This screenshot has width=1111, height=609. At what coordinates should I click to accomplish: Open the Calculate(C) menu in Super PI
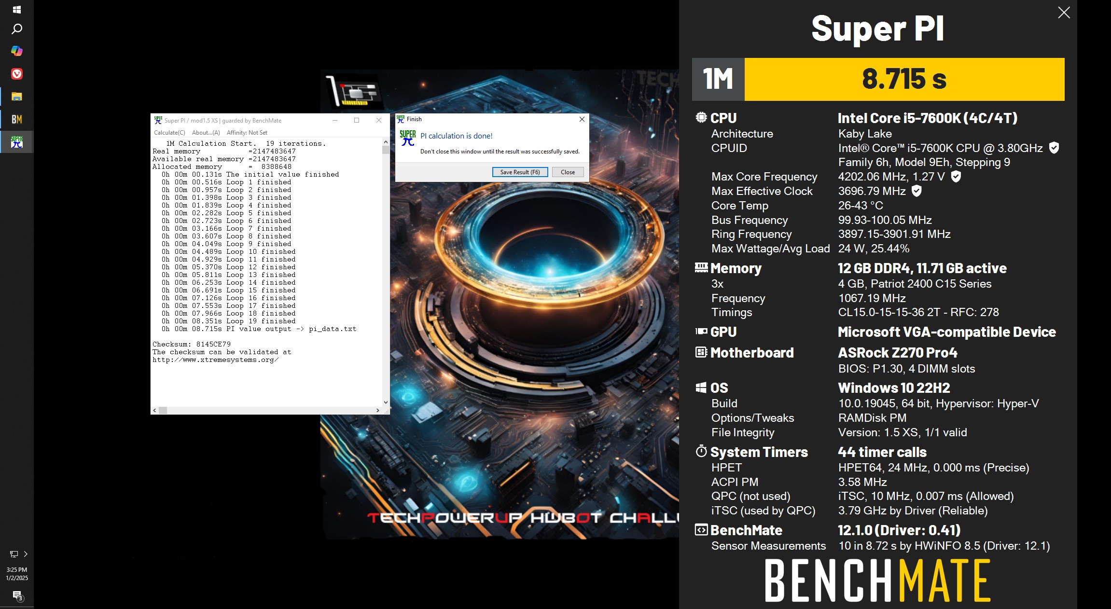(x=169, y=133)
